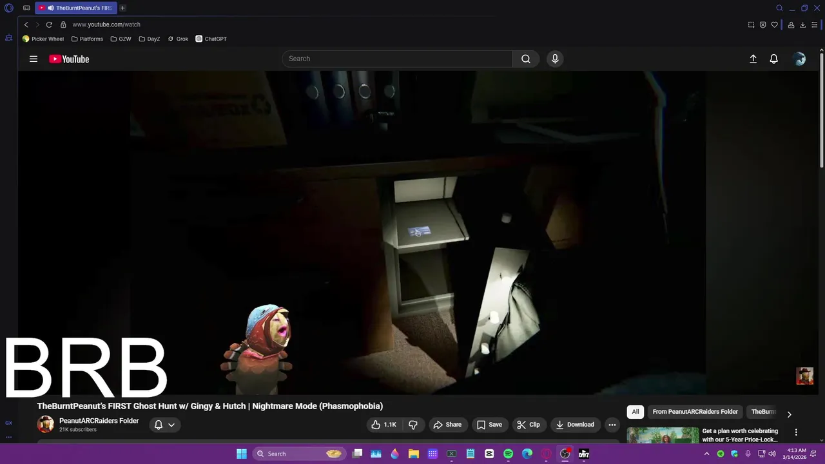Screen dimensions: 825x464
Task: Open Spotify from the taskbar
Action: (508, 454)
